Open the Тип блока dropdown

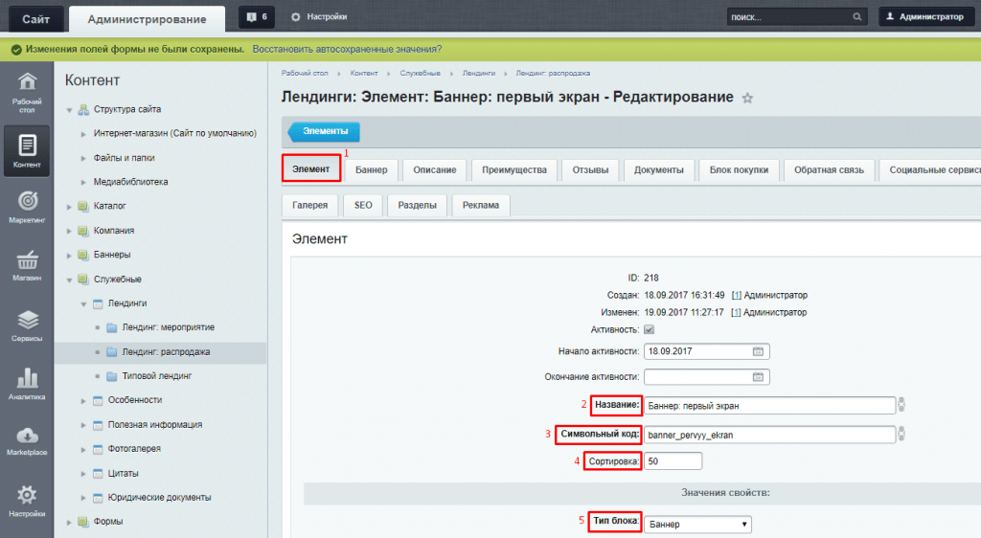697,525
